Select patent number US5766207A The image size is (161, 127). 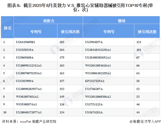tap(94, 89)
